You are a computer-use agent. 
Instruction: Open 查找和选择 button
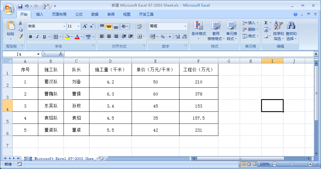coord(291,31)
